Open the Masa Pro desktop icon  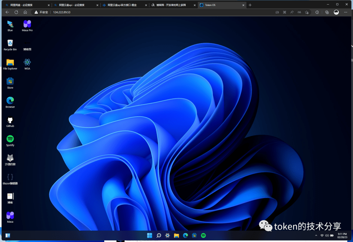coord(27,24)
